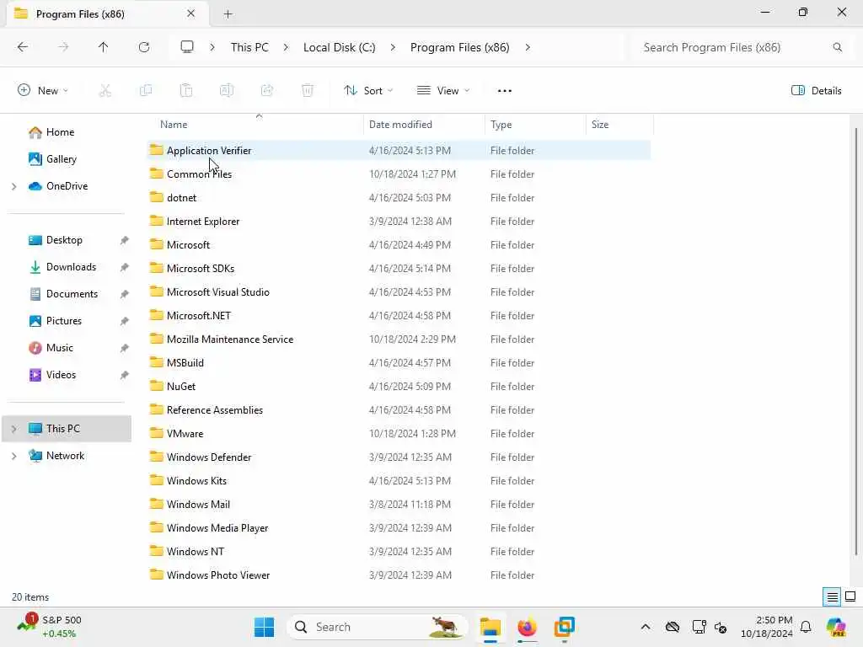Click the Rename icon in toolbar
Viewport: 863px width, 647px height.
tap(227, 91)
